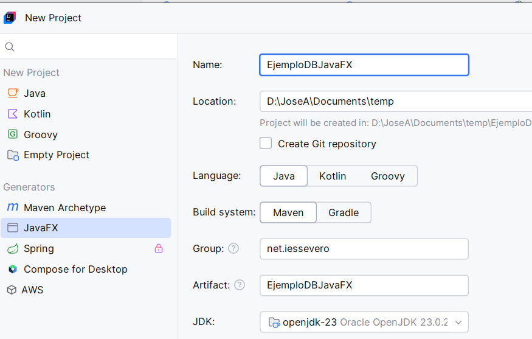532x339 pixels.
Task: Click the Generators section heading
Action: [x=29, y=187]
